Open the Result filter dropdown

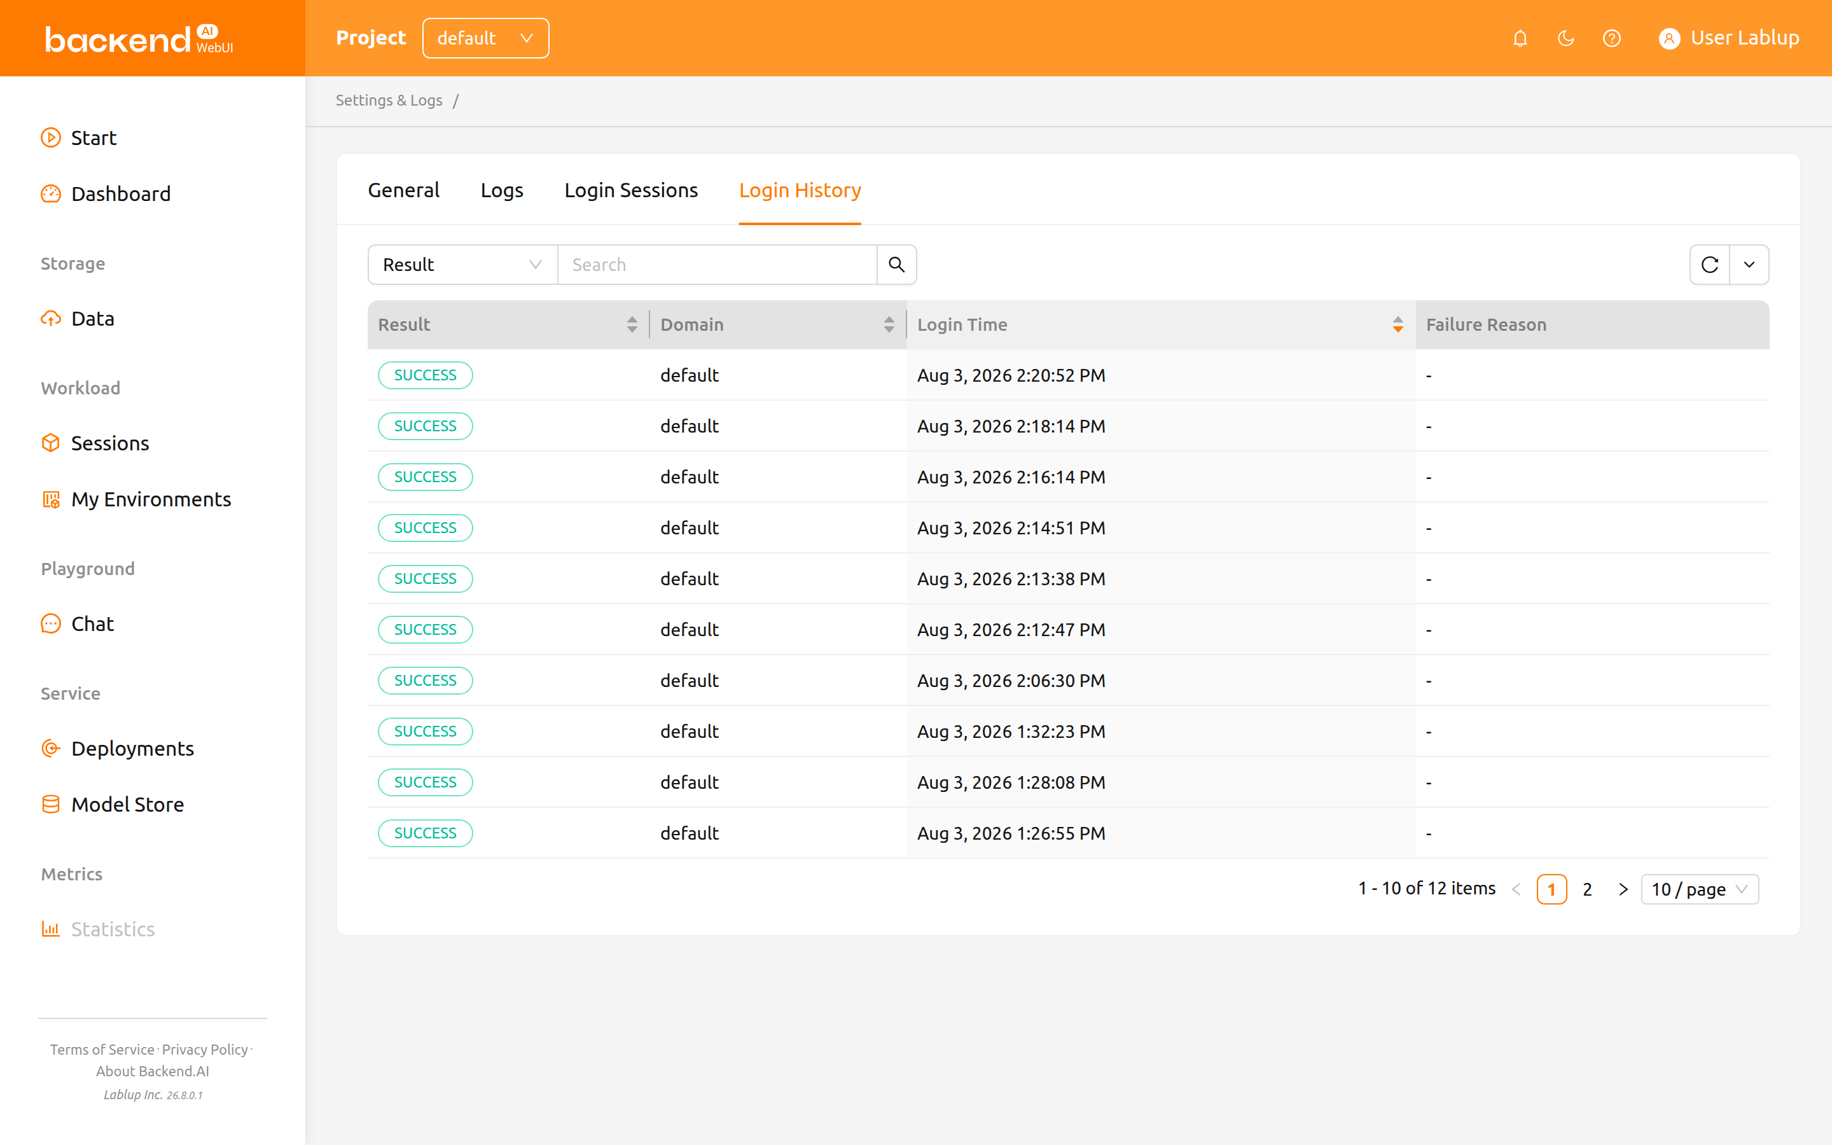tap(462, 264)
